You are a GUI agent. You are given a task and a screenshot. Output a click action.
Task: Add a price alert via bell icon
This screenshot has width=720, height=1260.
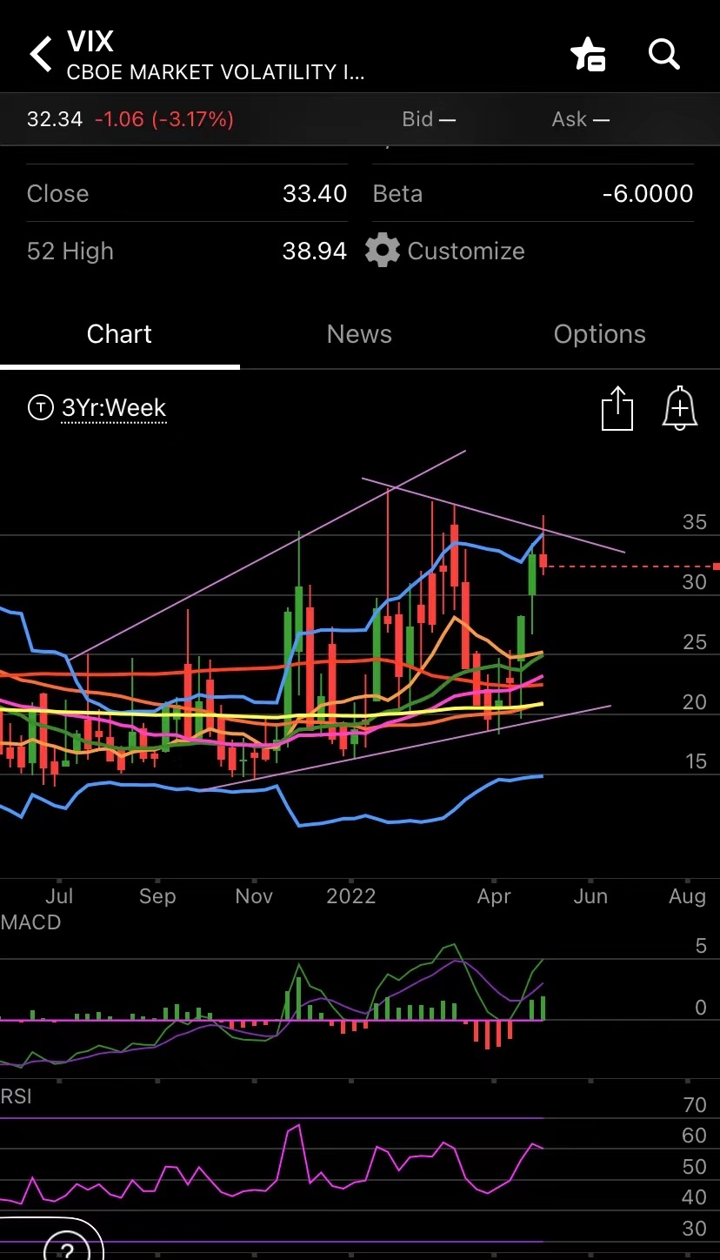pyautogui.click(x=680, y=408)
